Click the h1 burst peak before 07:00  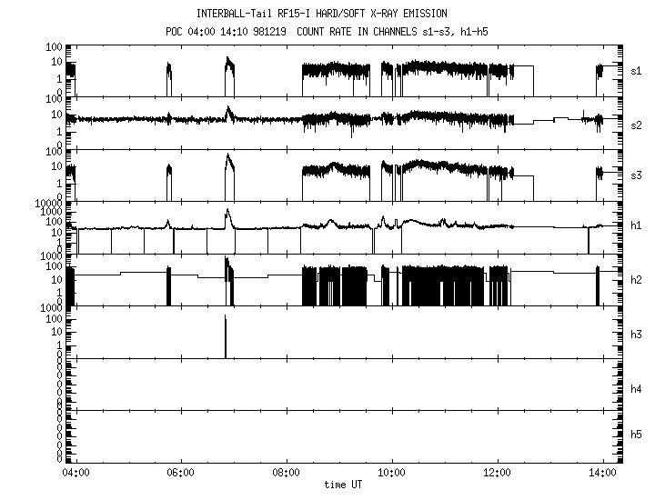pos(227,212)
